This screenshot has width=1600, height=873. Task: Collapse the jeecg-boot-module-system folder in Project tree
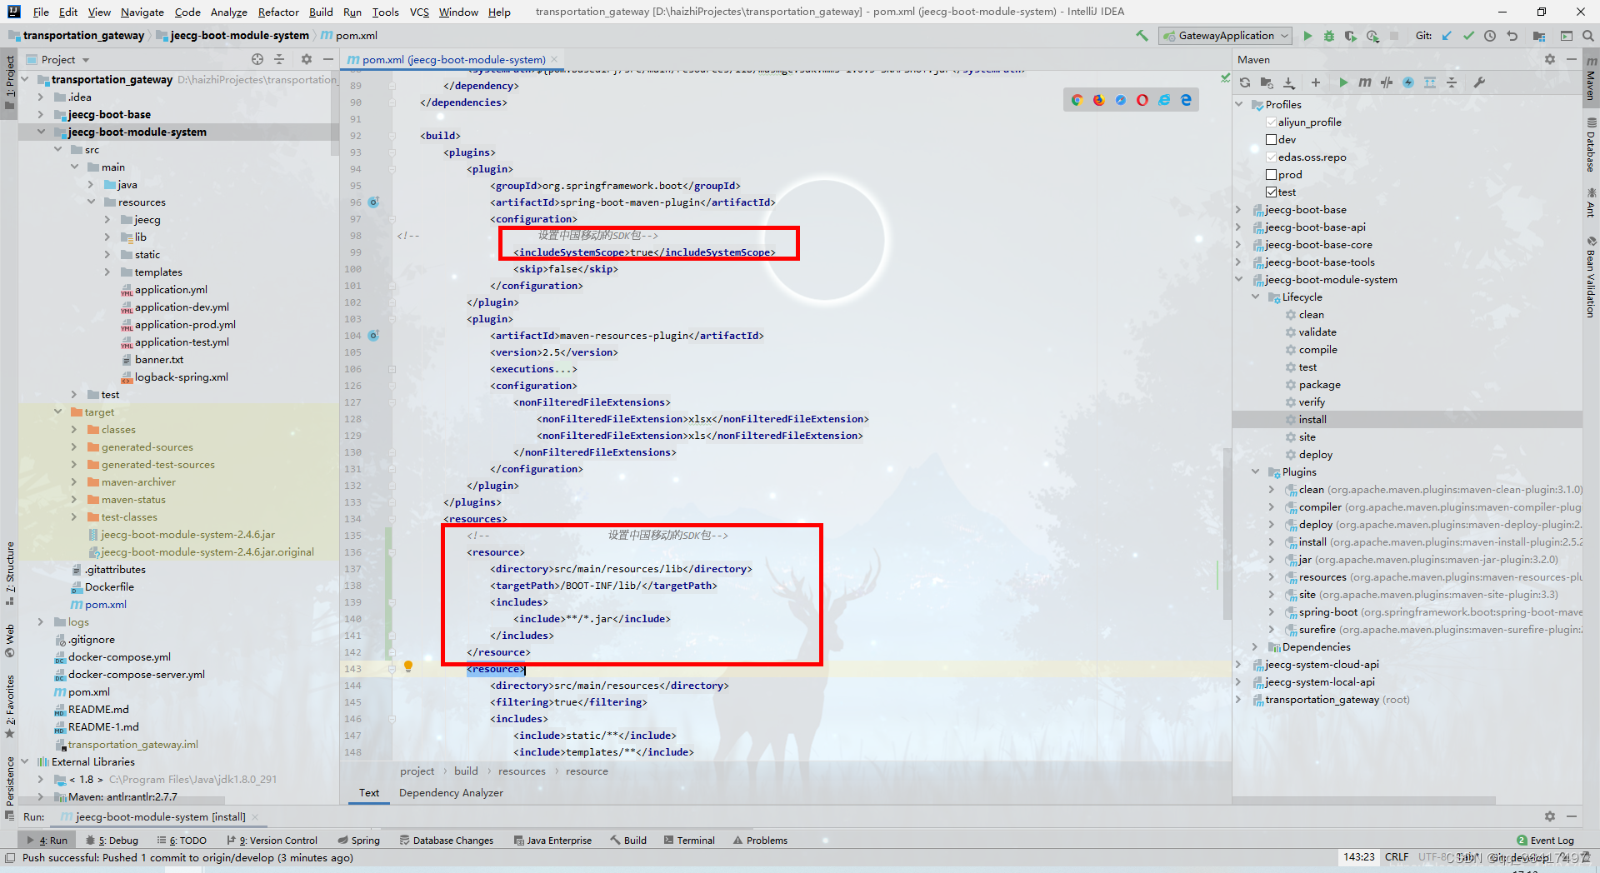(41, 132)
